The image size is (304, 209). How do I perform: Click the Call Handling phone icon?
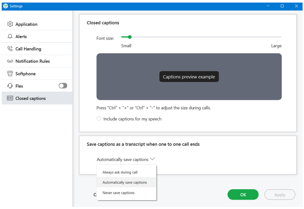click(10, 49)
